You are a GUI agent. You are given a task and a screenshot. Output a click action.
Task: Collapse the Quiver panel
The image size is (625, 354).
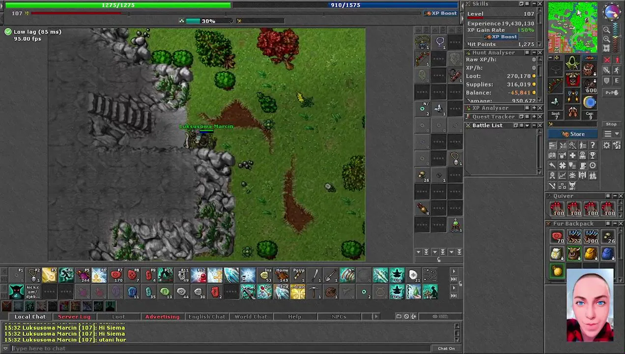614,196
